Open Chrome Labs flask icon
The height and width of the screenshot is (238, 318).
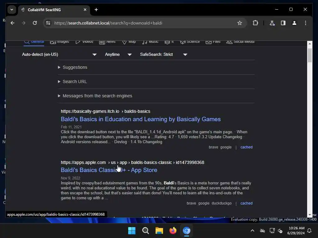[x=272, y=23]
